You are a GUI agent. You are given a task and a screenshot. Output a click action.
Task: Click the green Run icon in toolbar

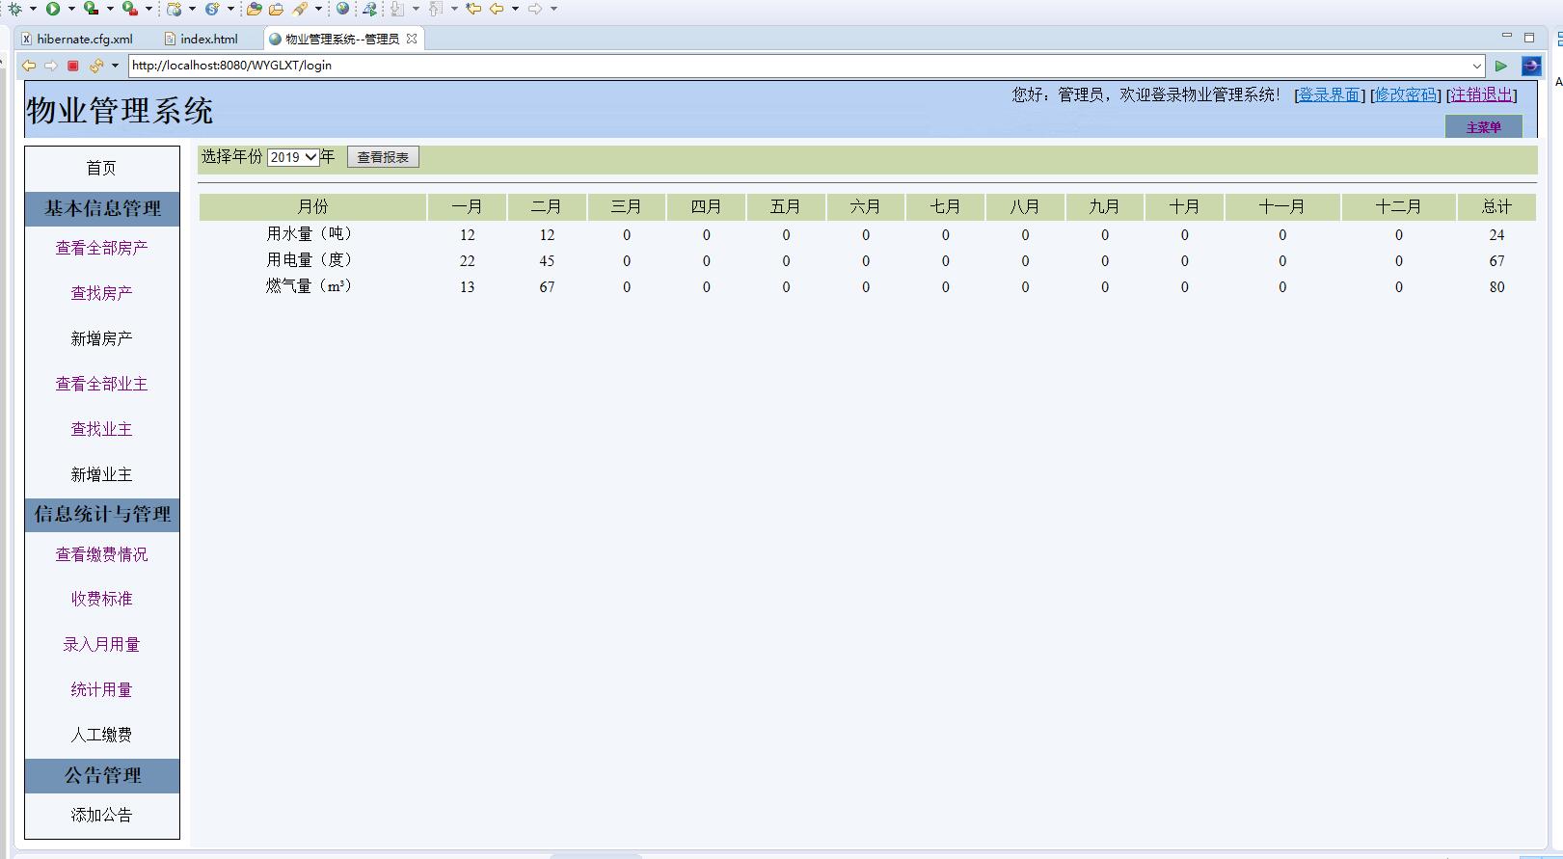point(53,9)
